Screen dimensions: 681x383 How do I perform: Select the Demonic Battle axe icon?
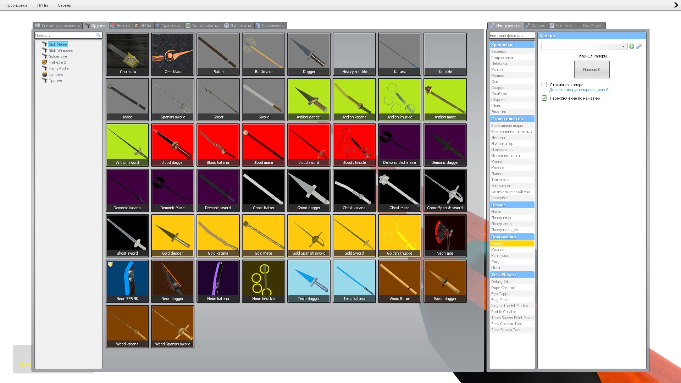click(400, 145)
